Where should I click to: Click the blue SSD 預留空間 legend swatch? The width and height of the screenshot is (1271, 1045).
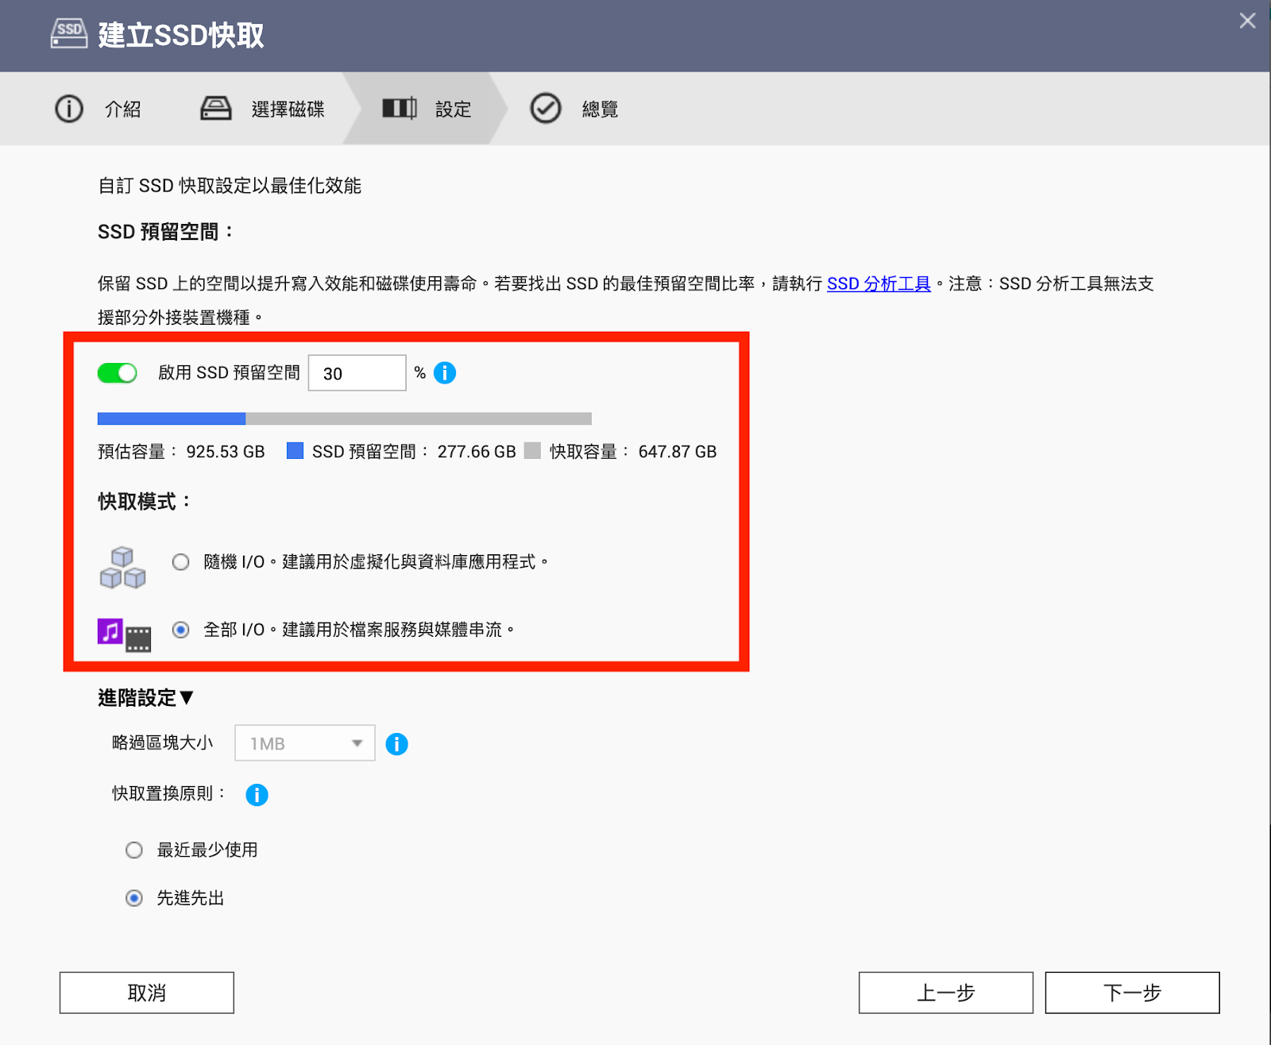point(295,451)
